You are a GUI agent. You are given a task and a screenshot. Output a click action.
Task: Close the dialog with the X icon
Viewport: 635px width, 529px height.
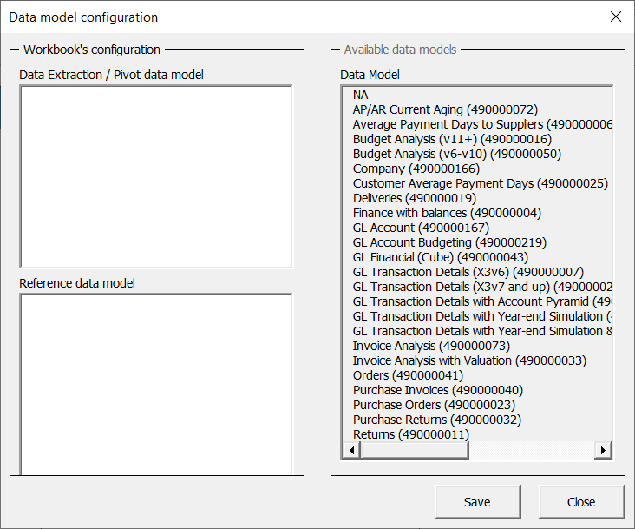[616, 17]
